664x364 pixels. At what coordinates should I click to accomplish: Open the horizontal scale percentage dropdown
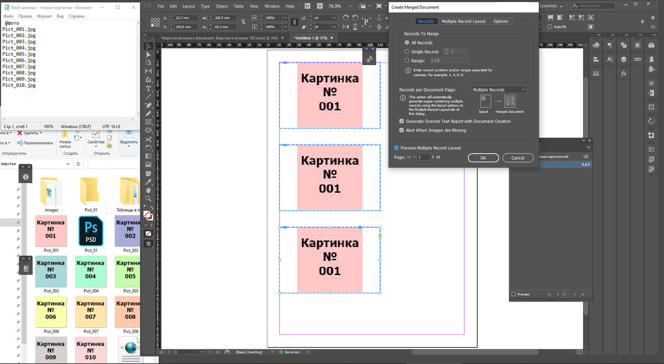click(x=285, y=18)
